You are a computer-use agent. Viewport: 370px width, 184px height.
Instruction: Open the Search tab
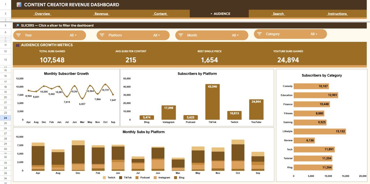point(278,14)
